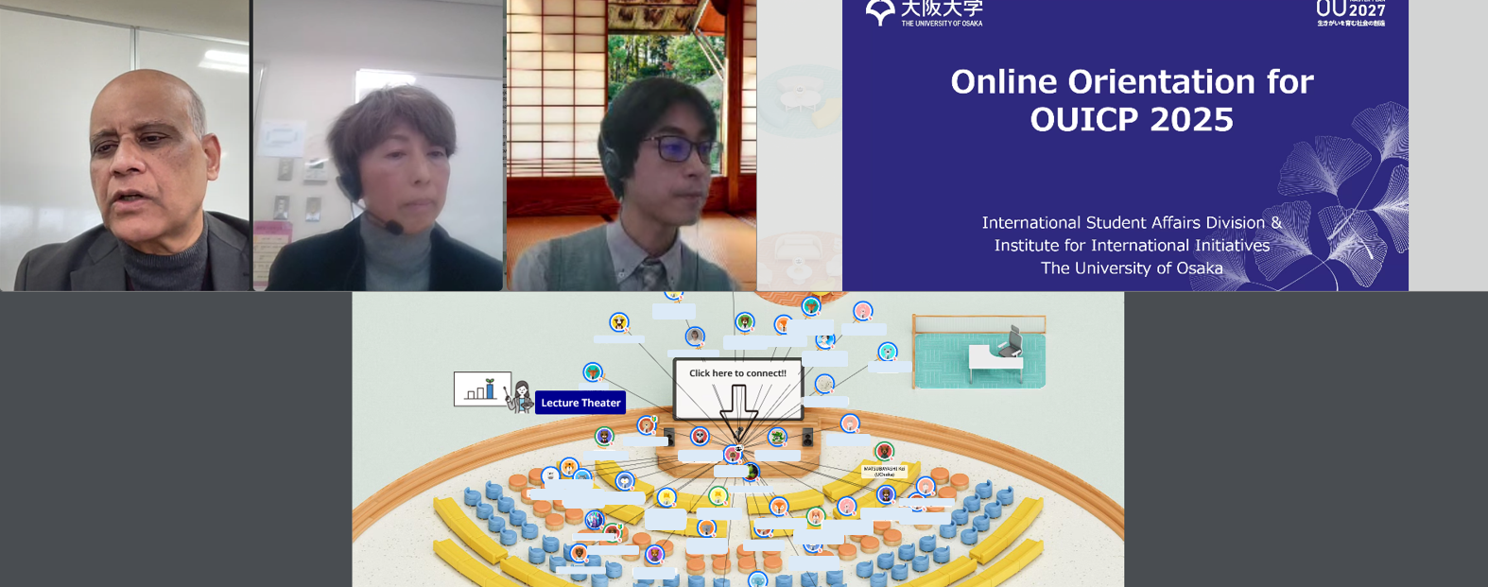Select the video of woman wearing headset mic
Viewport: 1488px width, 587px height.
378,146
